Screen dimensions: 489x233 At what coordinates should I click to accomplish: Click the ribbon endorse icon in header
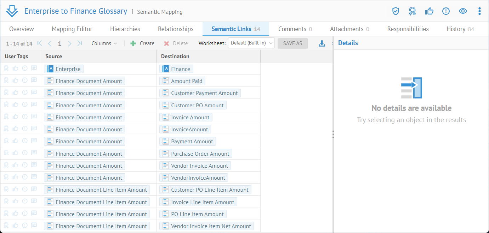coord(412,11)
